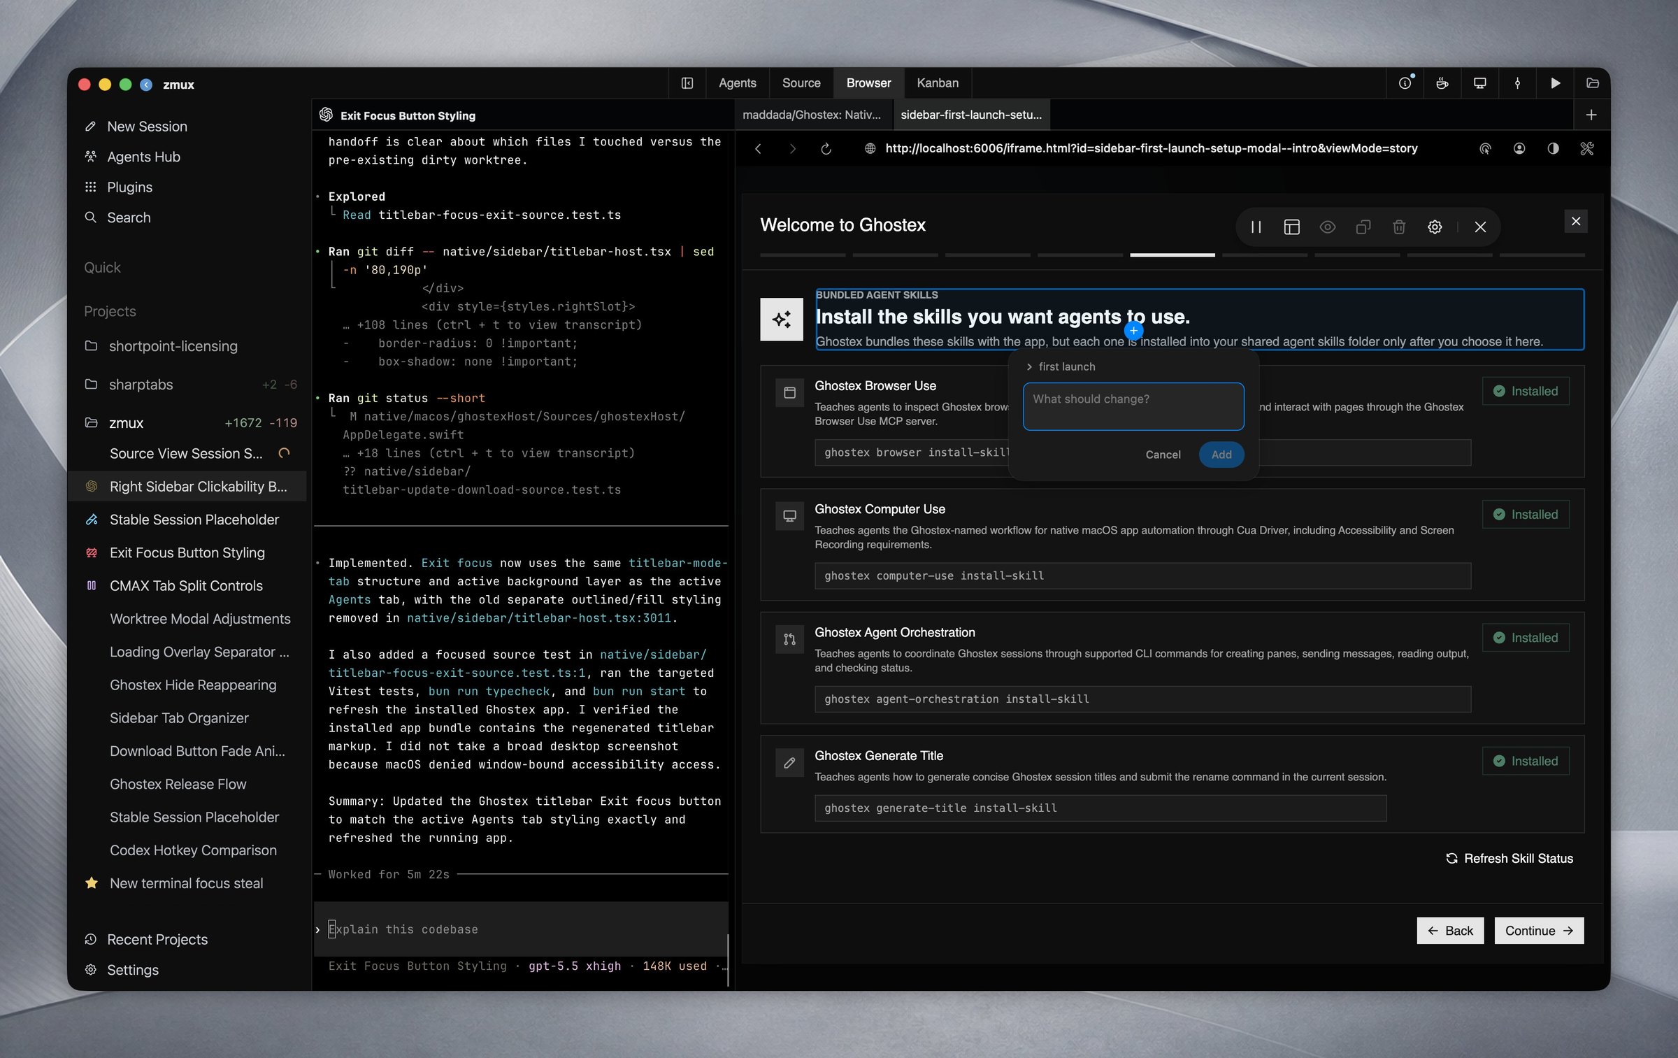Click the Installed badge for Ghostex Agent Orchestration
The height and width of the screenshot is (1058, 1678).
coord(1526,637)
